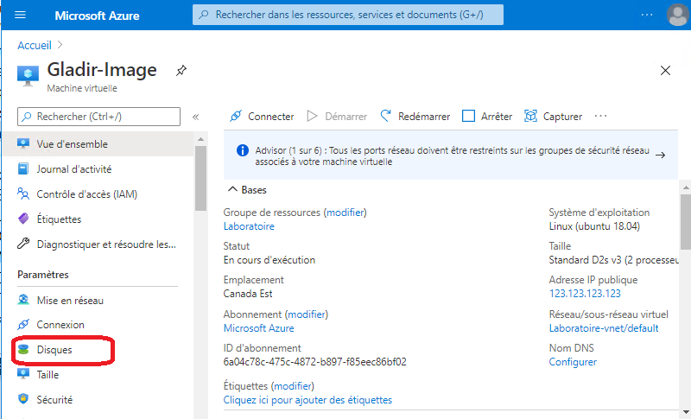Open the user account avatar
The height and width of the screenshot is (419, 691).
click(x=677, y=15)
